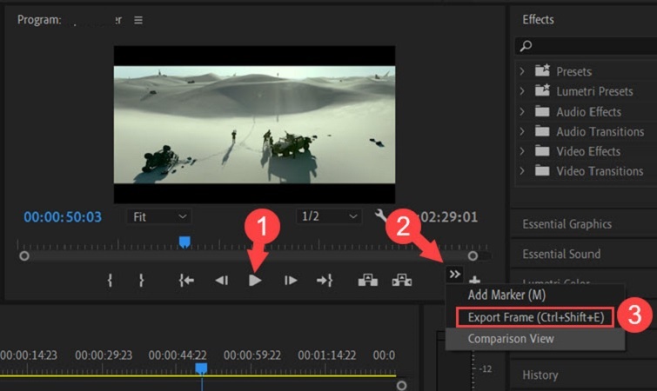
Task: Select Export Frame from the overflow menu
Action: pos(535,317)
